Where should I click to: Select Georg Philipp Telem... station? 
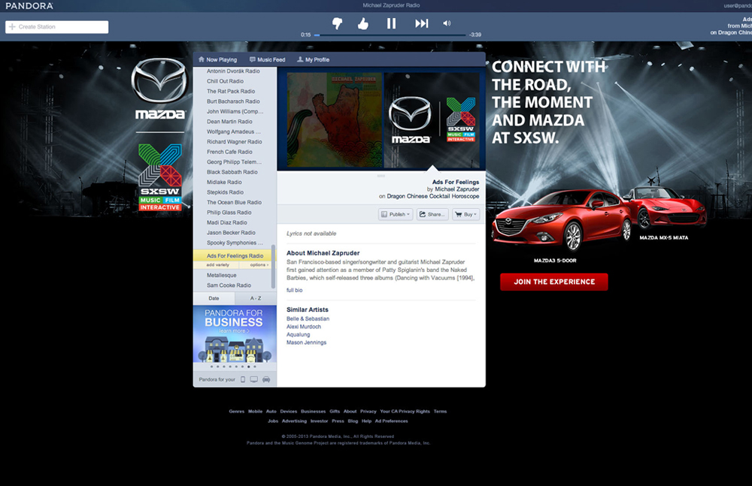point(234,161)
